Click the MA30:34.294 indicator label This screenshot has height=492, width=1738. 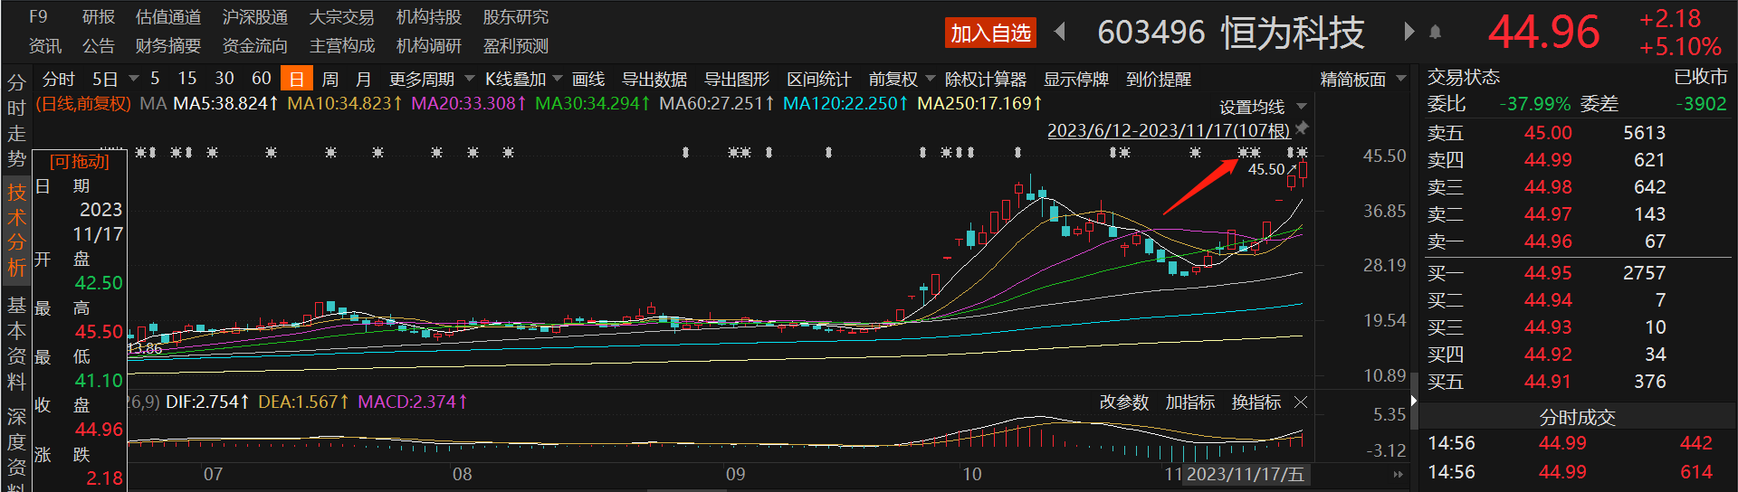click(x=593, y=104)
